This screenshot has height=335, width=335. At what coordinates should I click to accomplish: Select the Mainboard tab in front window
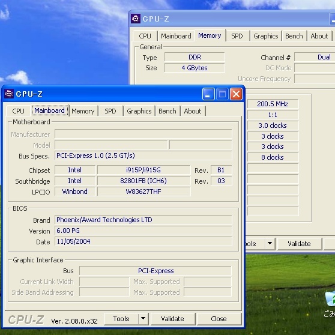point(50,110)
